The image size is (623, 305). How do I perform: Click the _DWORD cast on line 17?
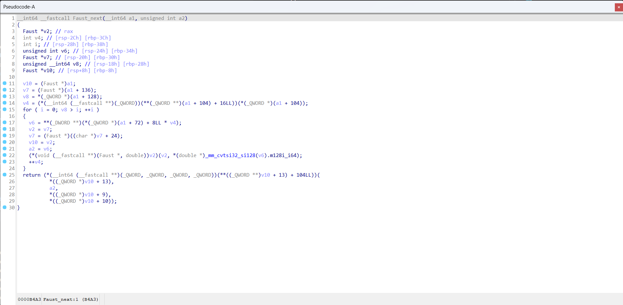tap(61, 123)
